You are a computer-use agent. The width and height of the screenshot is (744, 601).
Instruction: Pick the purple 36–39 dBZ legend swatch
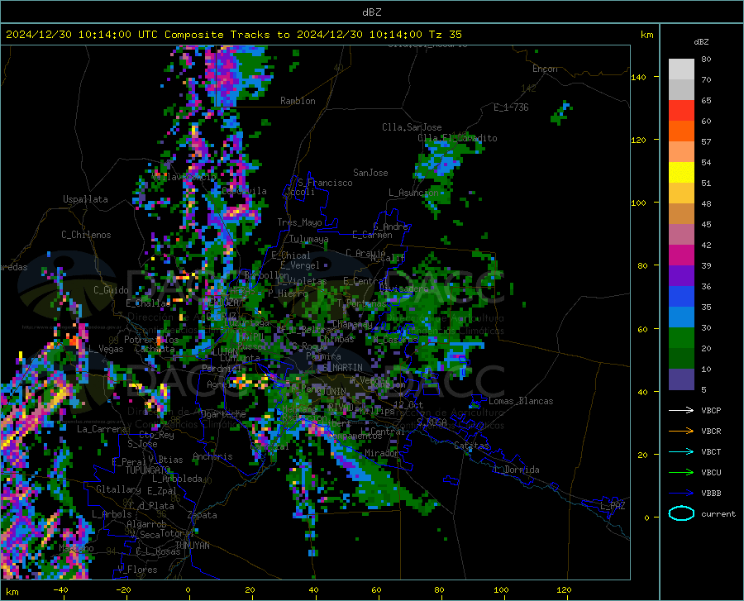[x=681, y=276]
